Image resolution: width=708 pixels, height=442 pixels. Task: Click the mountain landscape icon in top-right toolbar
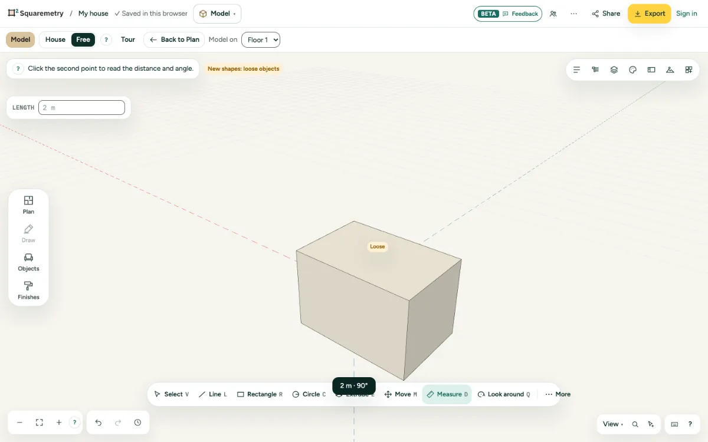tap(670, 70)
